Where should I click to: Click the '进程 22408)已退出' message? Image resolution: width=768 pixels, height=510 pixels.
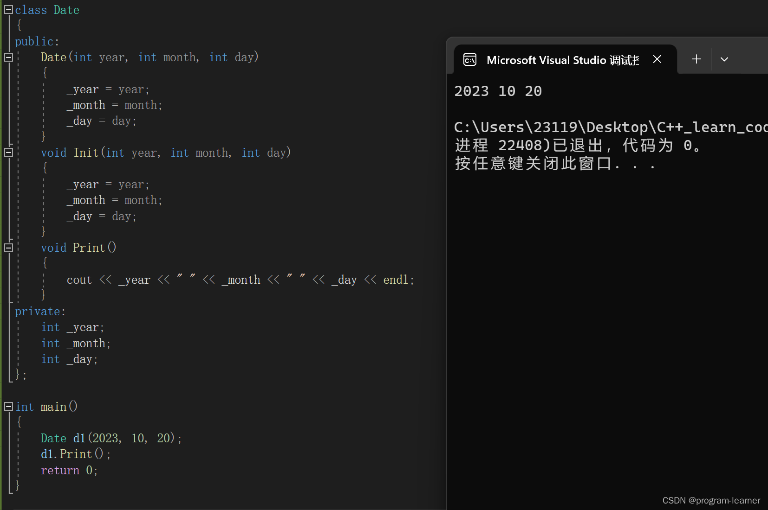click(578, 145)
